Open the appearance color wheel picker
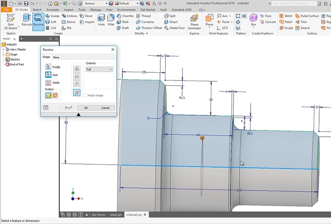The width and height of the screenshot is (331, 224). [111, 3]
